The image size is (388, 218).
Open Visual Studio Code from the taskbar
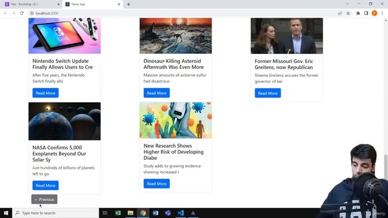(181, 213)
